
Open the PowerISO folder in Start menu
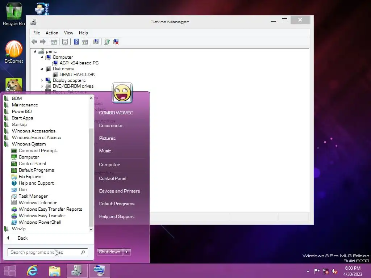click(x=18, y=111)
